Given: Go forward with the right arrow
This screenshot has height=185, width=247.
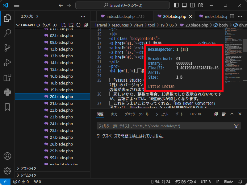Looking at the screenshot, I should tap(69, 6).
